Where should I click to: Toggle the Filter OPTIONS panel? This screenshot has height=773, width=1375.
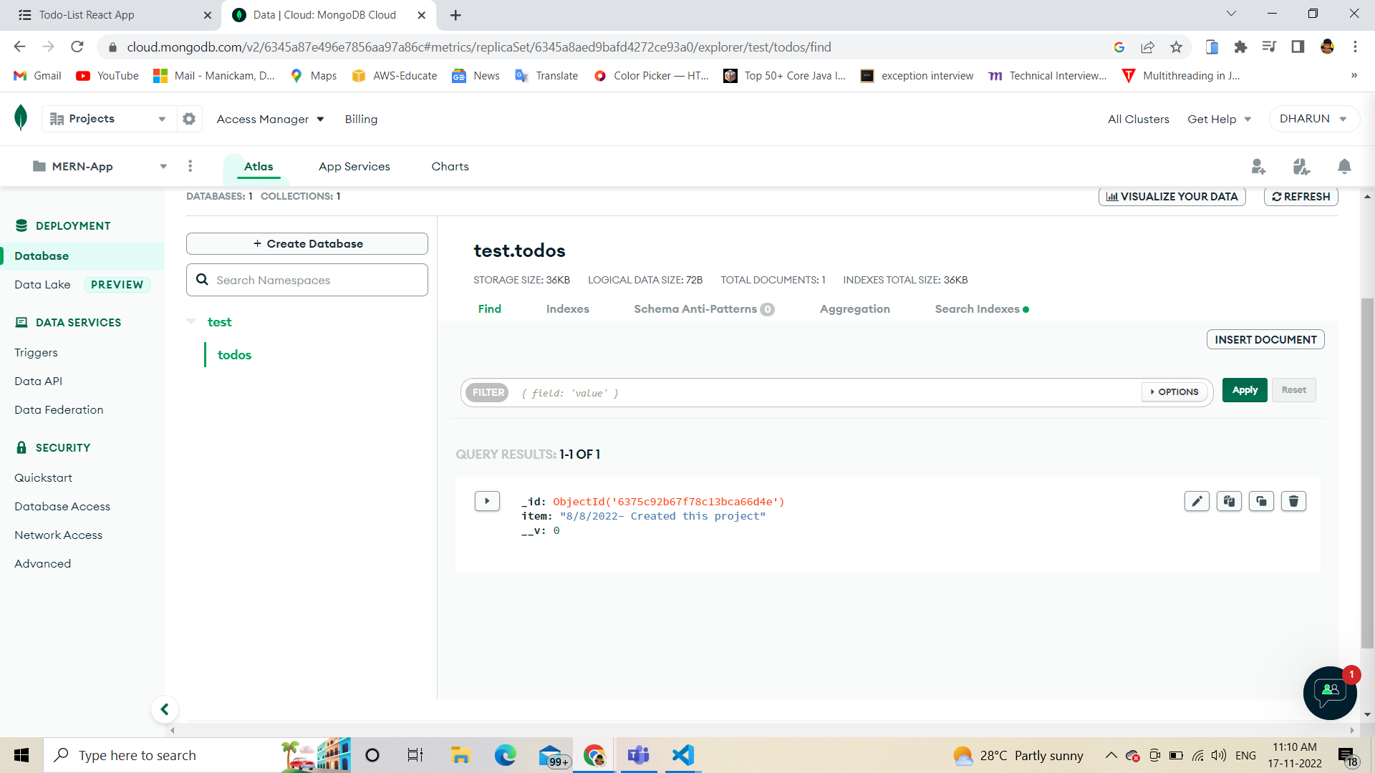1174,392
